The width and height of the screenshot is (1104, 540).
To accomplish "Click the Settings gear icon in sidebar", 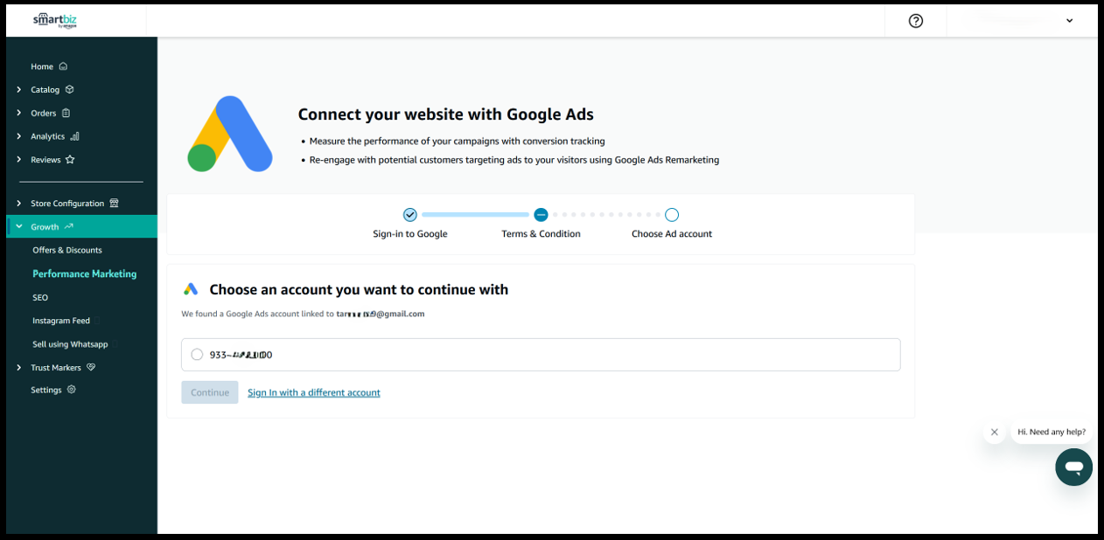I will click(x=72, y=390).
